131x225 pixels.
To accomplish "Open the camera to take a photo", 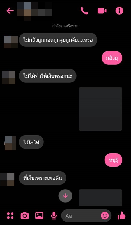I will [25, 215].
